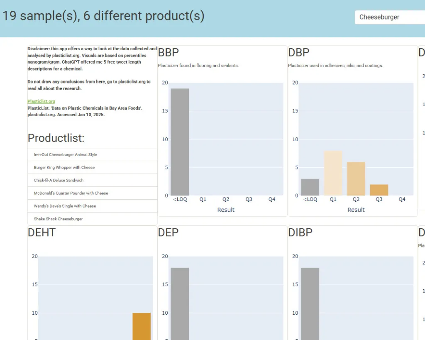Viewport: 425px width, 340px height.
Task: Choose Chick-fil-A Deluxe Sandwich from list
Action: pyautogui.click(x=59, y=180)
